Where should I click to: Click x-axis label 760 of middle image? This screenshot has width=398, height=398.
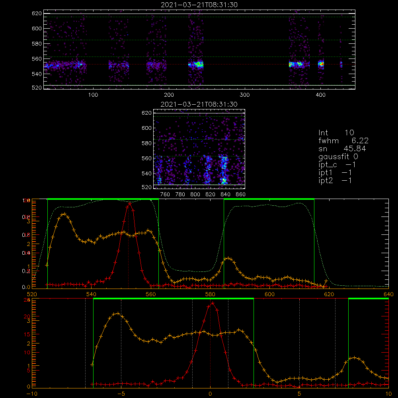coord(165,195)
